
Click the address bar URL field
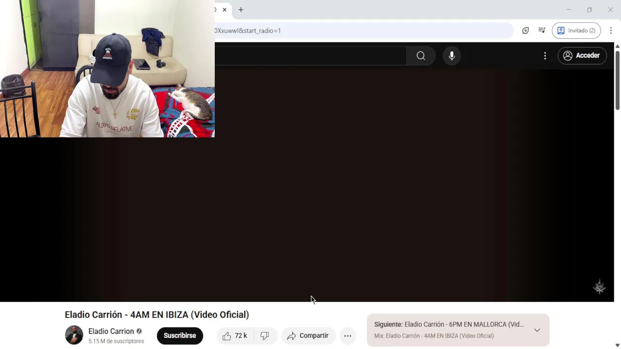(364, 31)
